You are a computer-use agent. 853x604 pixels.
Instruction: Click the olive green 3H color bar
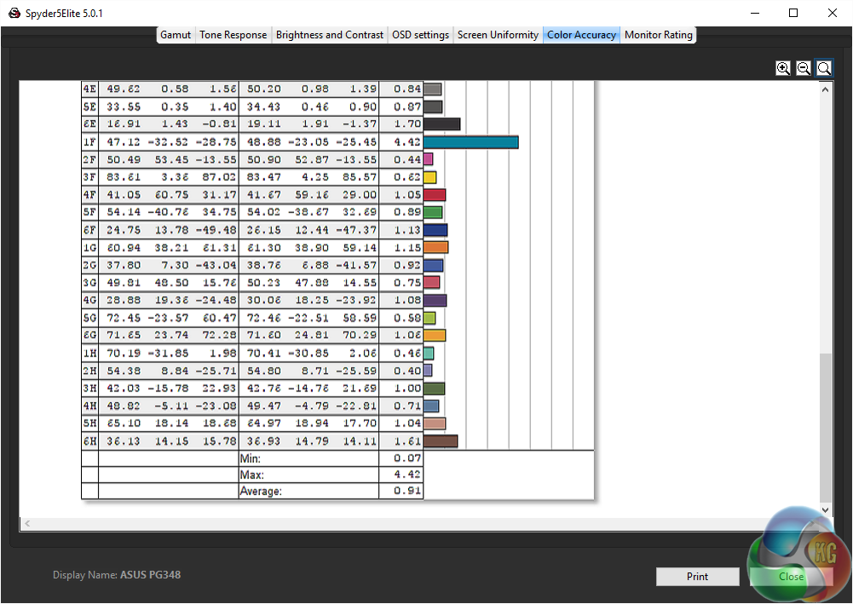click(434, 388)
